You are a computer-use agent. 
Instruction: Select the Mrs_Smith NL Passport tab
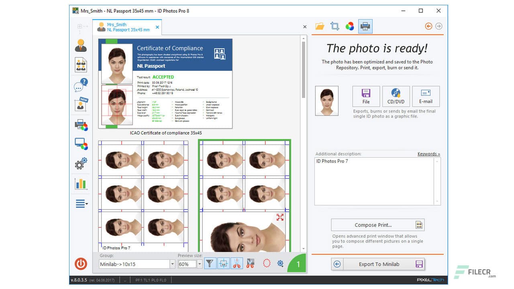point(126,26)
